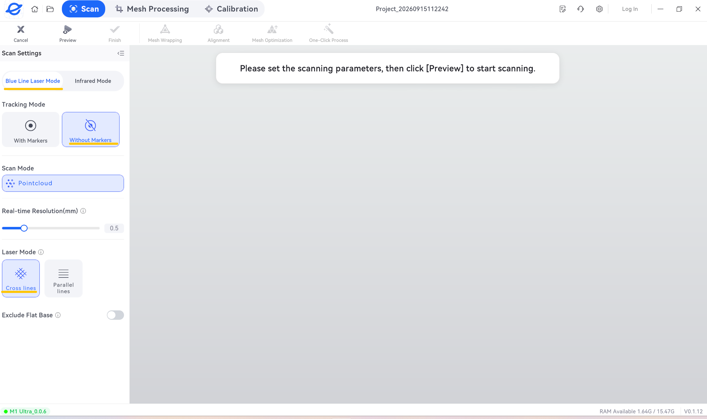707x419 pixels.
Task: Select Cross lines laser mode
Action: coord(21,278)
